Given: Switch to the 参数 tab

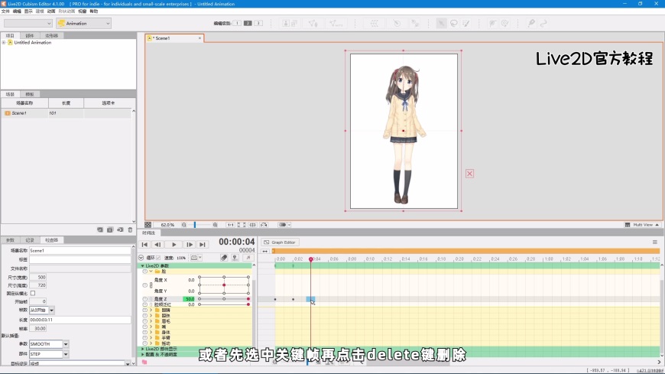Looking at the screenshot, I should (10, 240).
